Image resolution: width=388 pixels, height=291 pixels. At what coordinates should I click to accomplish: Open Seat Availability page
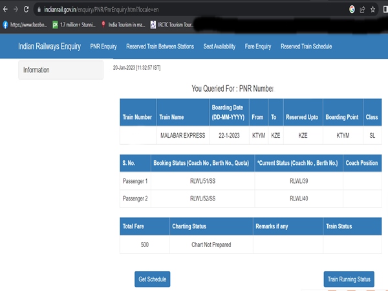pyautogui.click(x=219, y=47)
